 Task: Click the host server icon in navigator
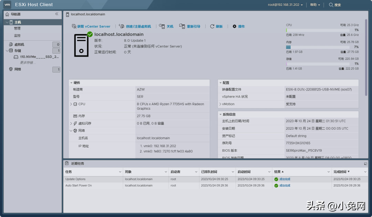[x=11, y=22]
